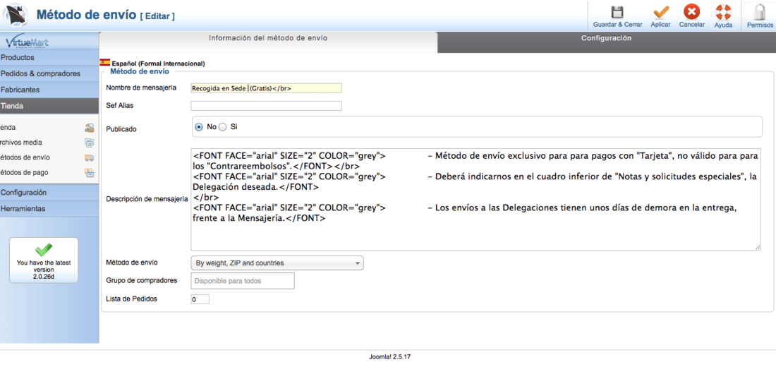Expand Pedidos & compradores sidebar section
Screen dimensions: 776x367
(49, 74)
